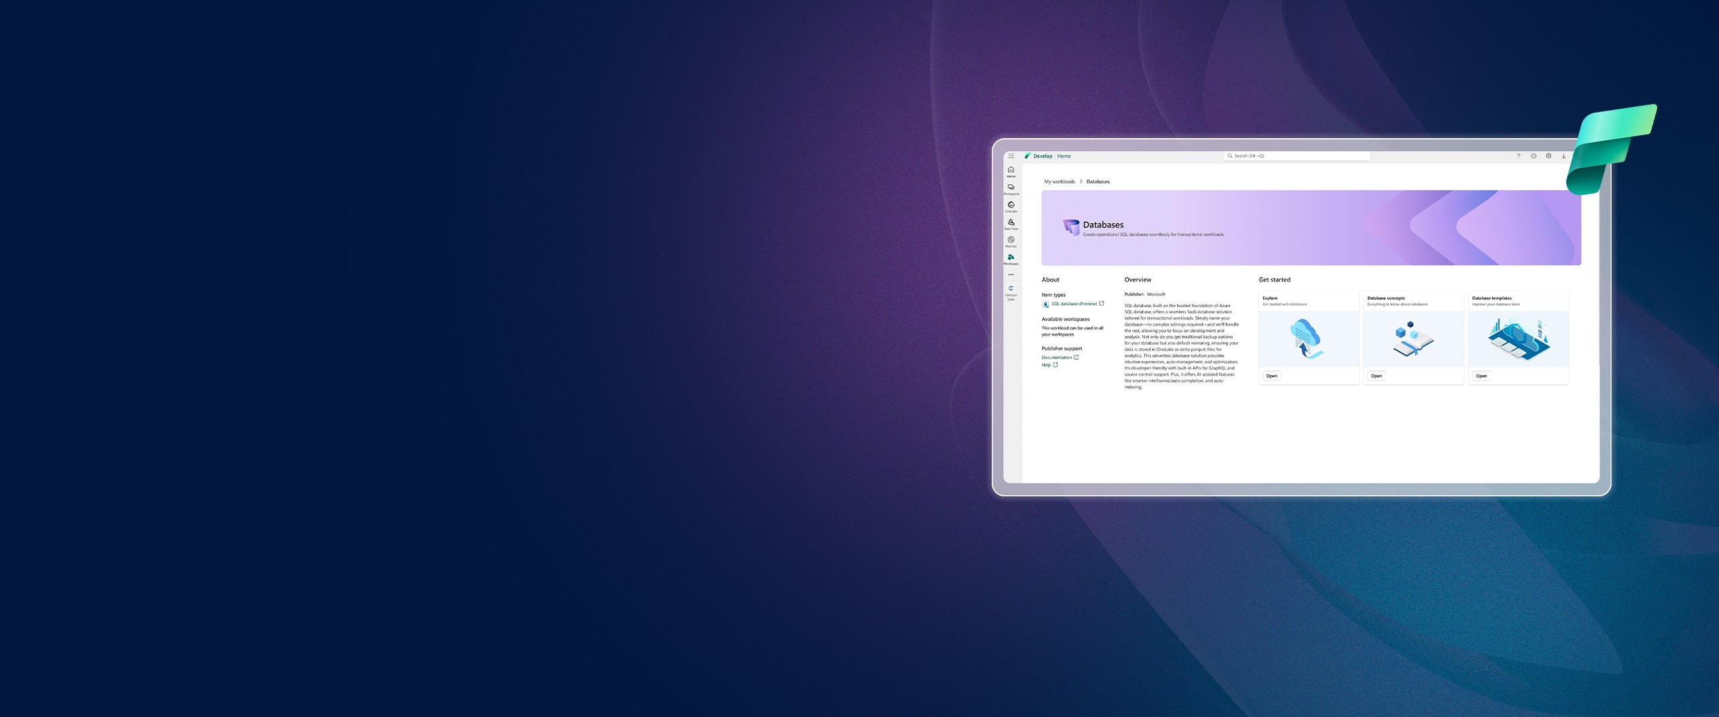Expand more sidebar options with the ellipsis

click(x=1011, y=274)
